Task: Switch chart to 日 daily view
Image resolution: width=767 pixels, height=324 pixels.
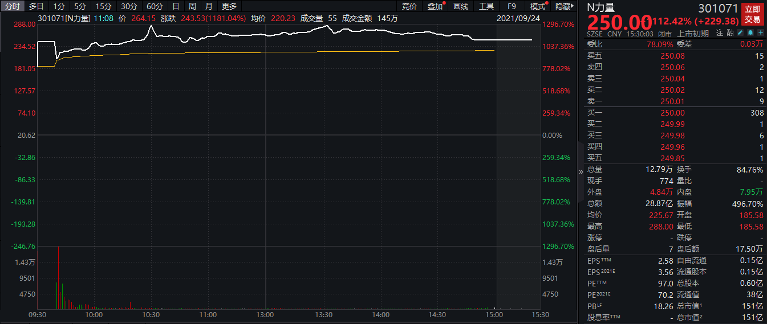Action: tap(176, 6)
